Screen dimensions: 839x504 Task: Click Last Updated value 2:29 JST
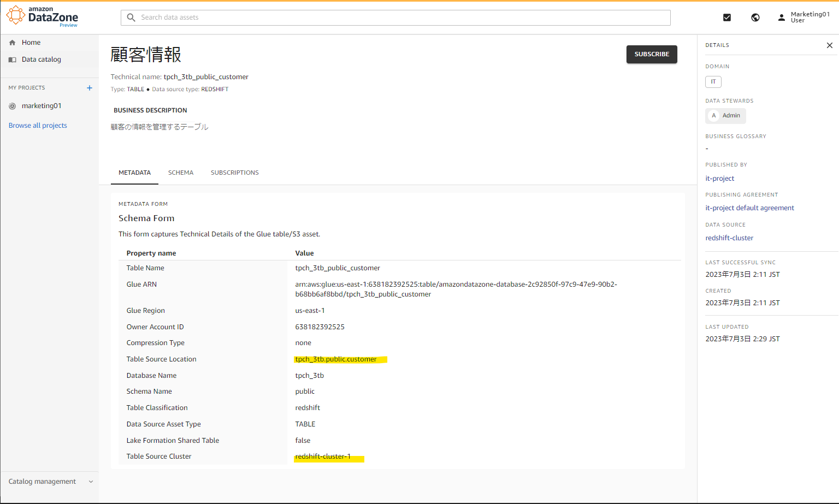pyautogui.click(x=742, y=339)
